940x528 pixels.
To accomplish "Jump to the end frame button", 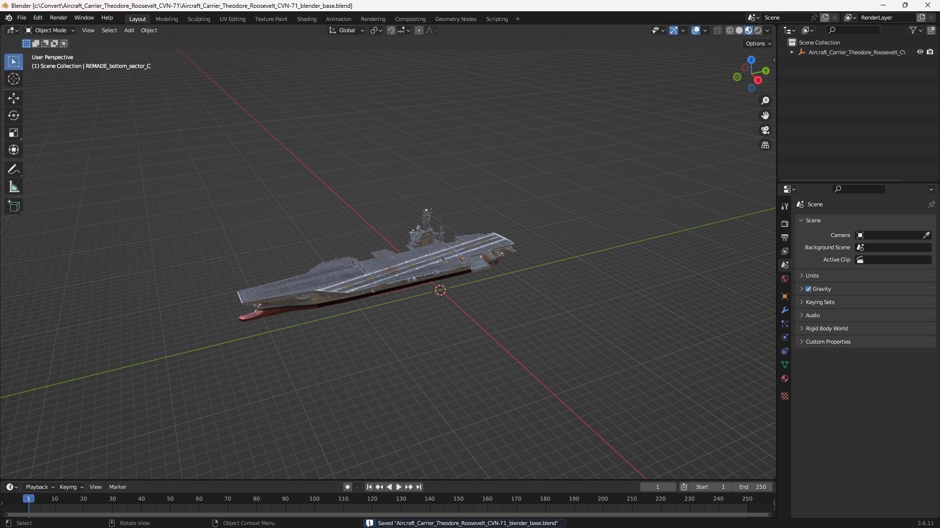I will [419, 487].
